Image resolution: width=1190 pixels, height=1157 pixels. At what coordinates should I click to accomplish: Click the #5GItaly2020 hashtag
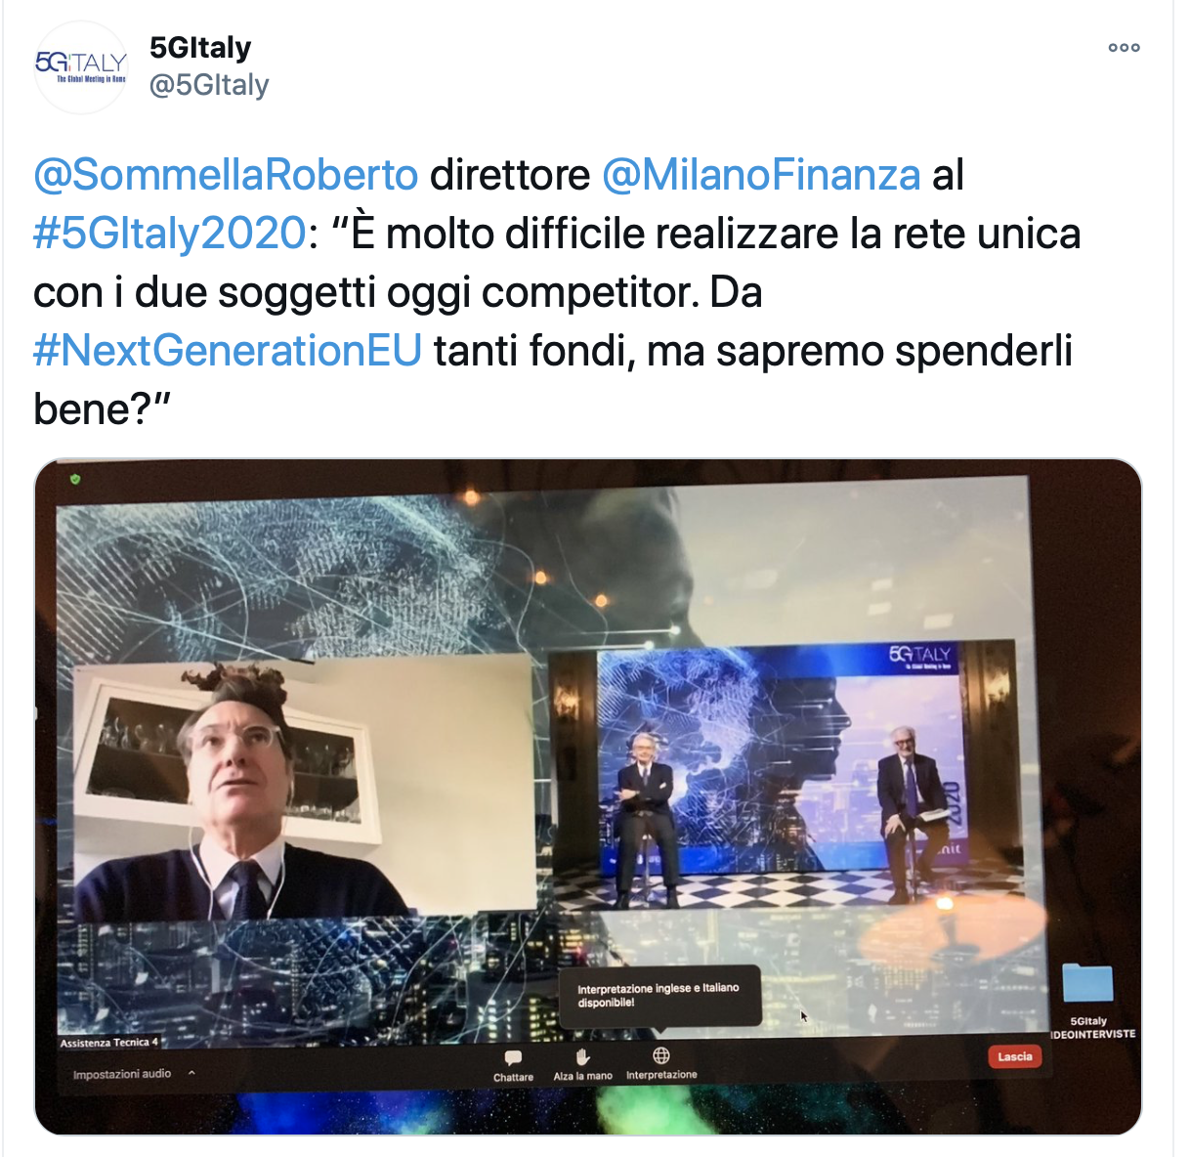click(170, 234)
